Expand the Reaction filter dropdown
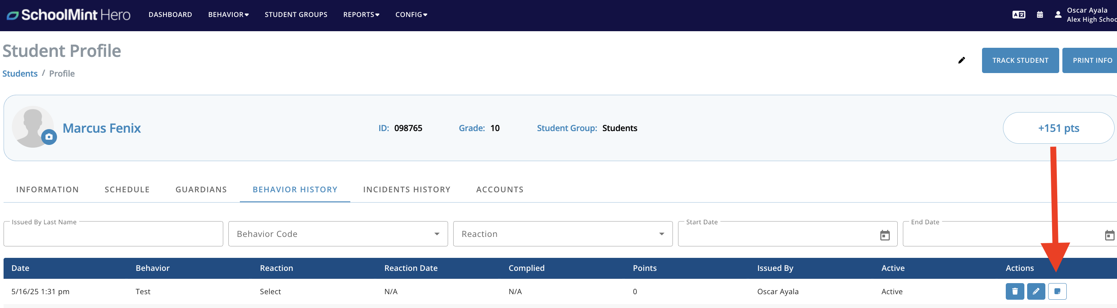This screenshot has width=1117, height=308. pos(562,234)
